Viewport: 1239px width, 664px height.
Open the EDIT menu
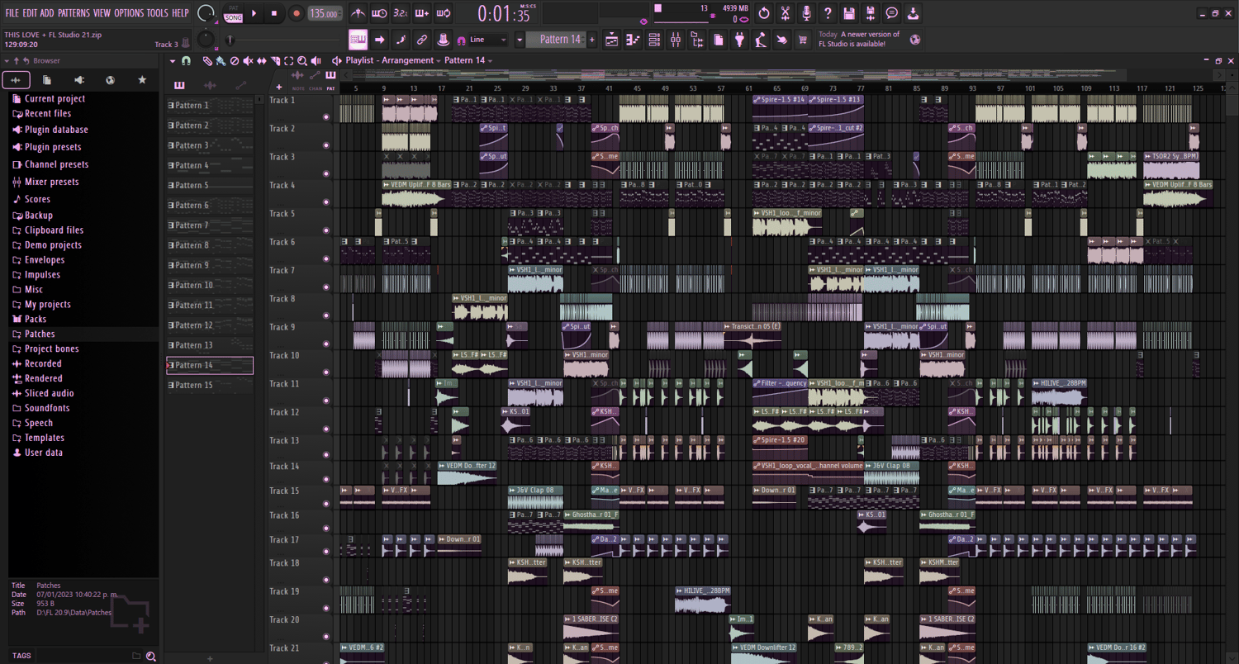pos(30,13)
